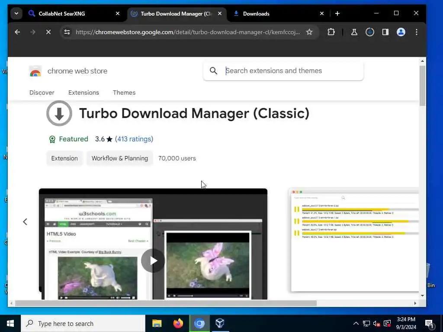Open Chrome Labs flask icon

(354, 32)
